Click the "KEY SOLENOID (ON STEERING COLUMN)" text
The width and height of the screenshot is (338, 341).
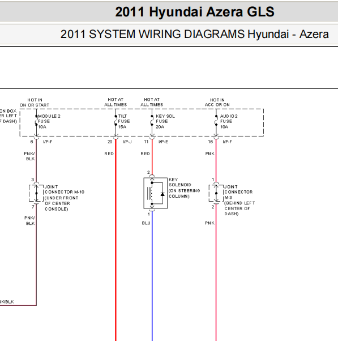click(185, 188)
